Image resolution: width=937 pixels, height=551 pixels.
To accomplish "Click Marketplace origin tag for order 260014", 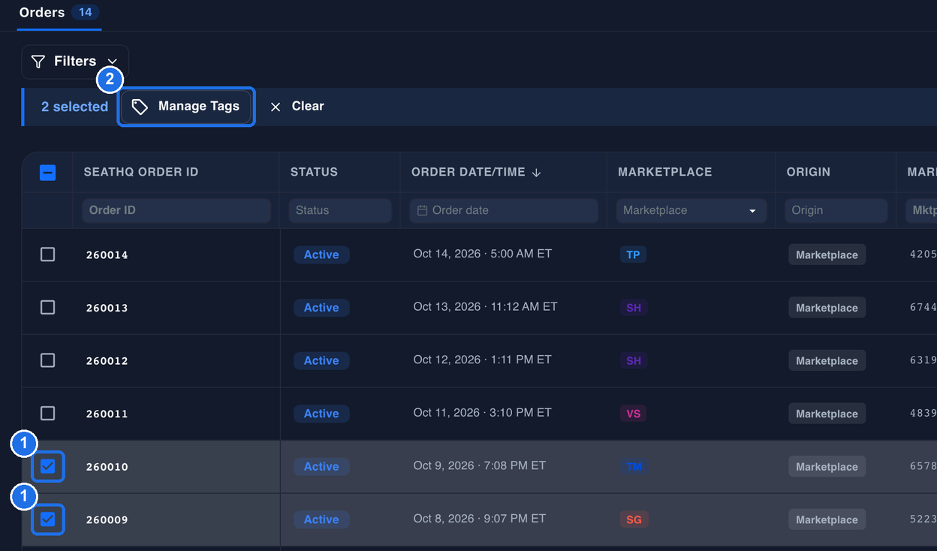I will tap(827, 254).
